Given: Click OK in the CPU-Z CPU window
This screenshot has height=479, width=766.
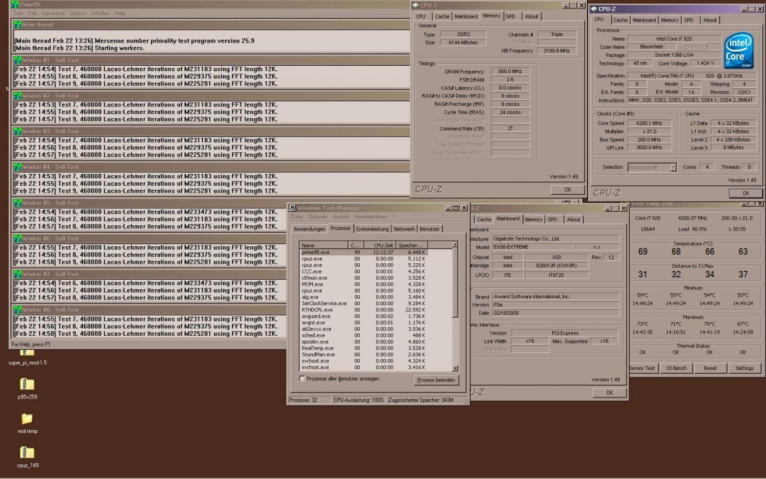Looking at the screenshot, I should point(746,193).
